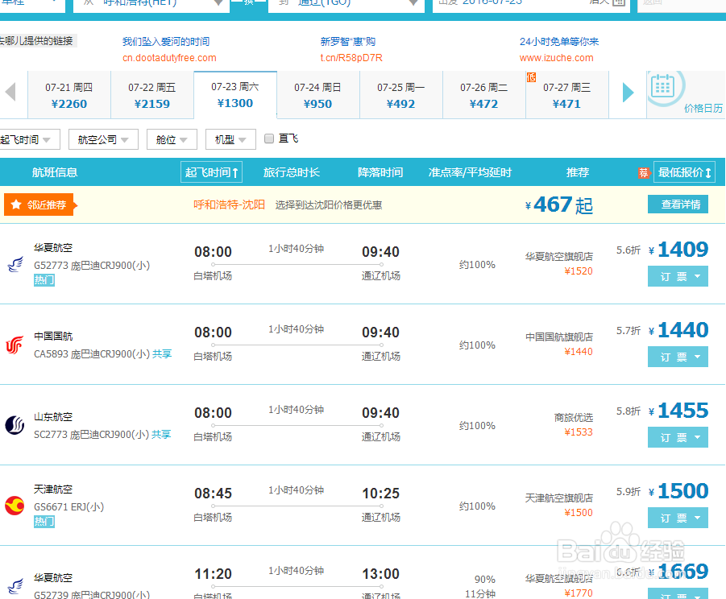Click the ¥467起 nearby price
This screenshot has width=726, height=599.
(559, 205)
